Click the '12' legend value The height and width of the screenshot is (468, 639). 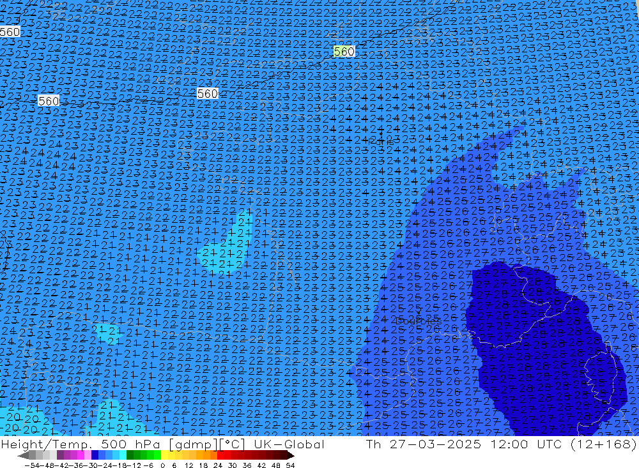(189, 465)
